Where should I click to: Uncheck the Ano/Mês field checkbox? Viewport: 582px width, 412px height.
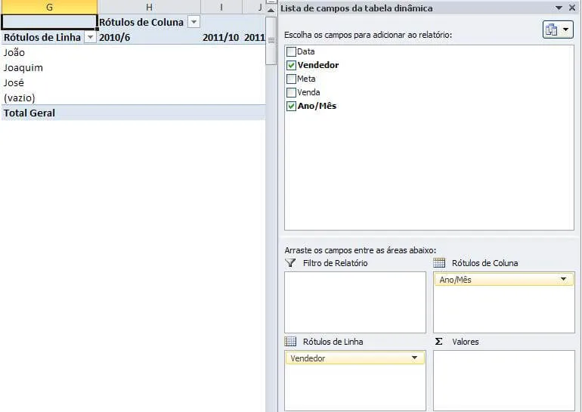[291, 106]
